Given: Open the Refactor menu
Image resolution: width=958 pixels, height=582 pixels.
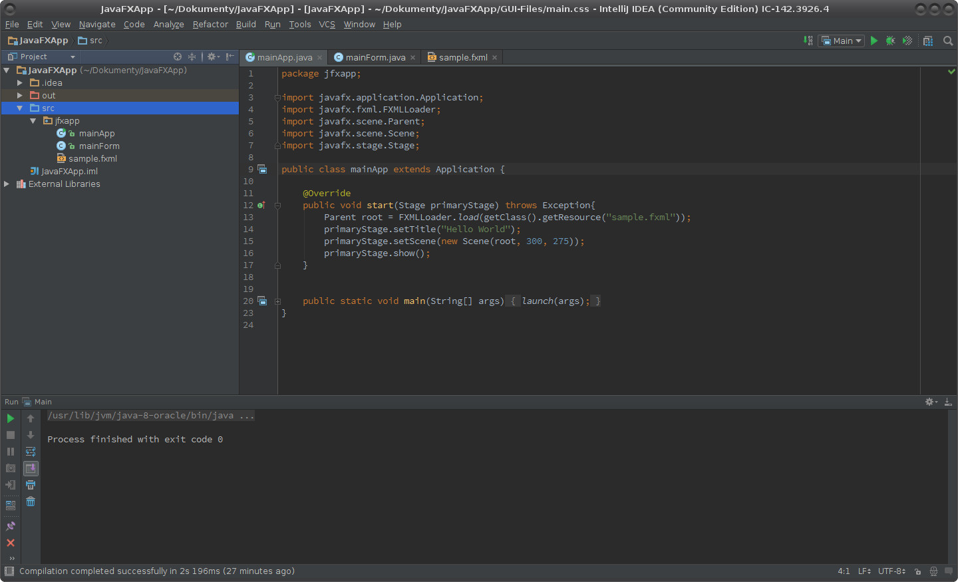Looking at the screenshot, I should 210,25.
